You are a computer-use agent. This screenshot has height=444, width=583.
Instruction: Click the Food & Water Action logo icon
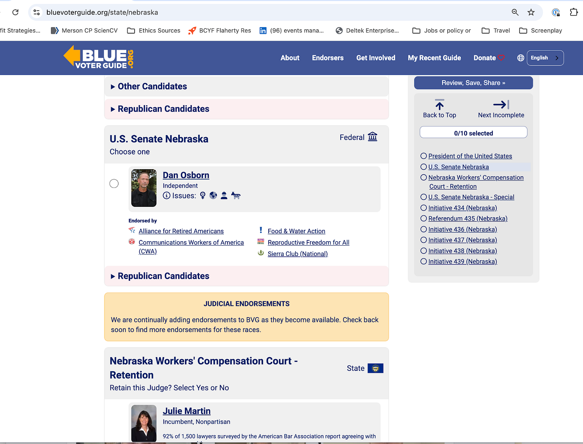tap(261, 230)
